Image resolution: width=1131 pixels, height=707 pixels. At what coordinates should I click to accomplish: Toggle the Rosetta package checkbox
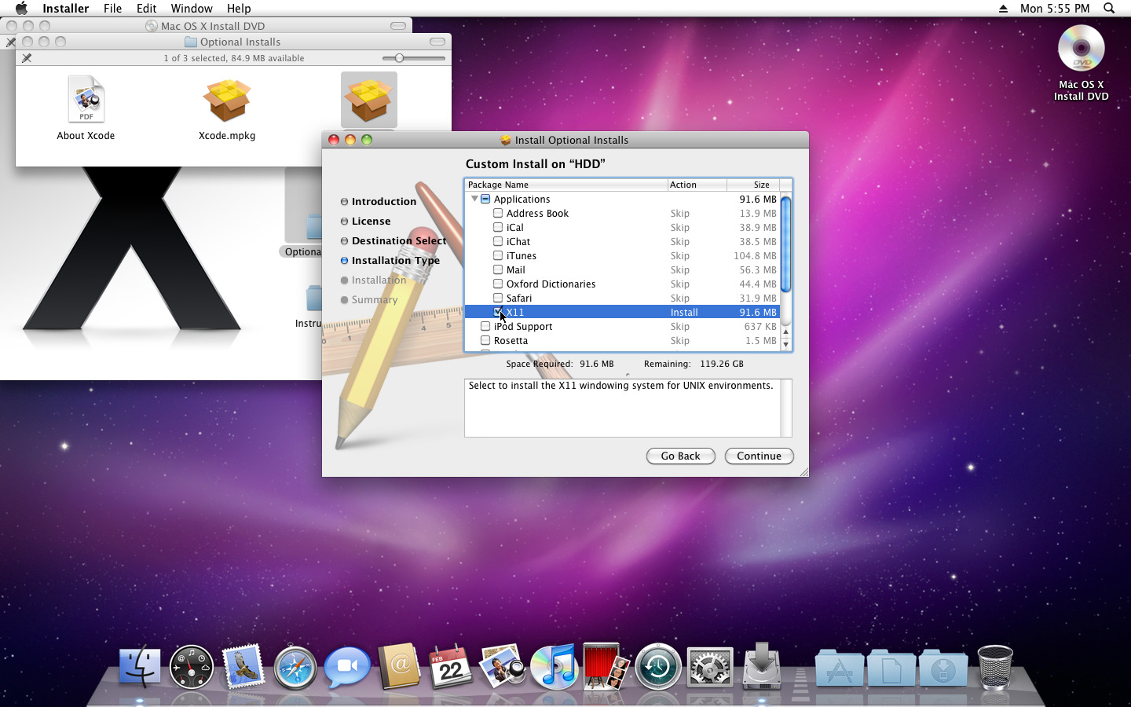(x=485, y=340)
